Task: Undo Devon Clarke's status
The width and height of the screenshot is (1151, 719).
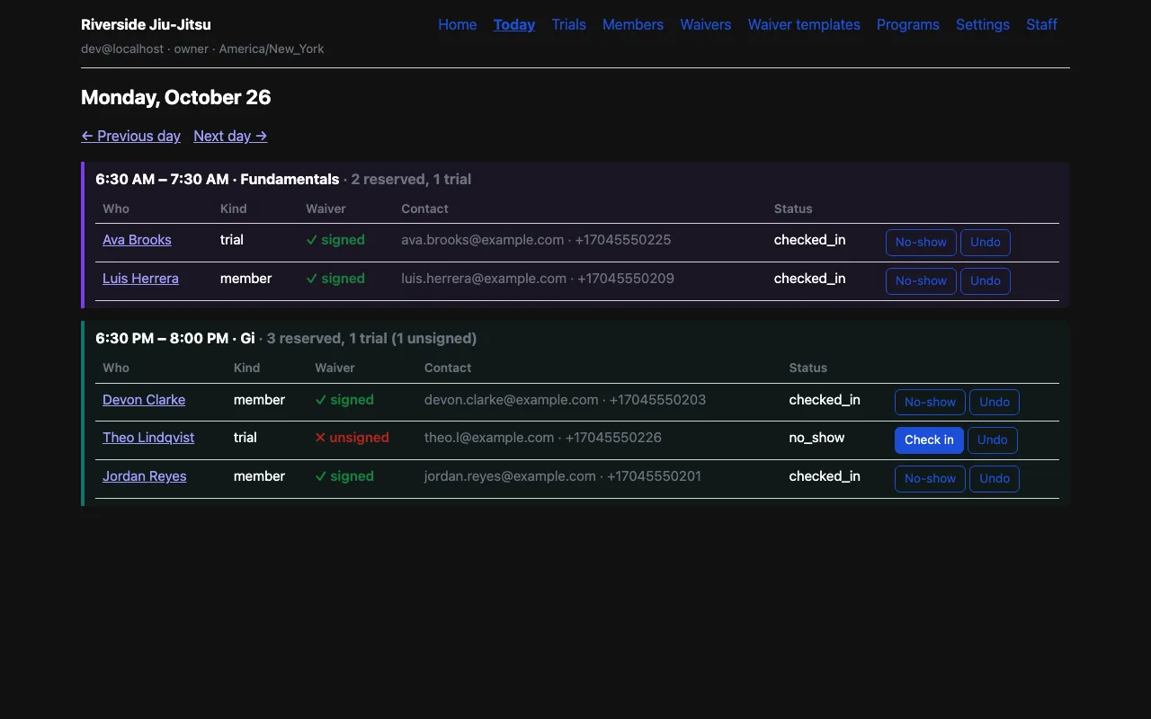Action: [x=995, y=402]
